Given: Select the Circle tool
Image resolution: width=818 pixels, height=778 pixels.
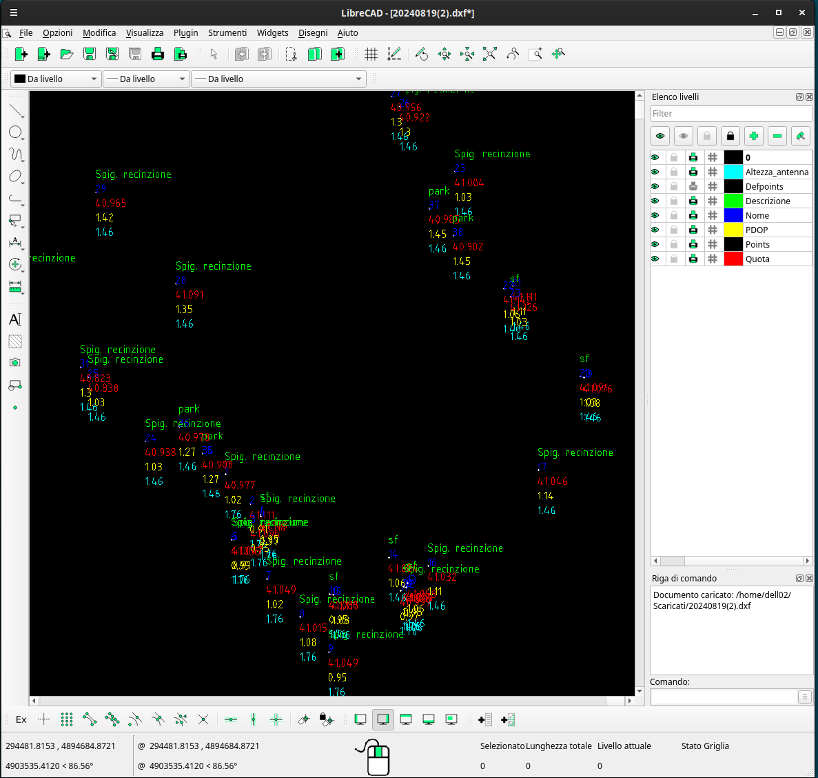Looking at the screenshot, I should tap(16, 132).
